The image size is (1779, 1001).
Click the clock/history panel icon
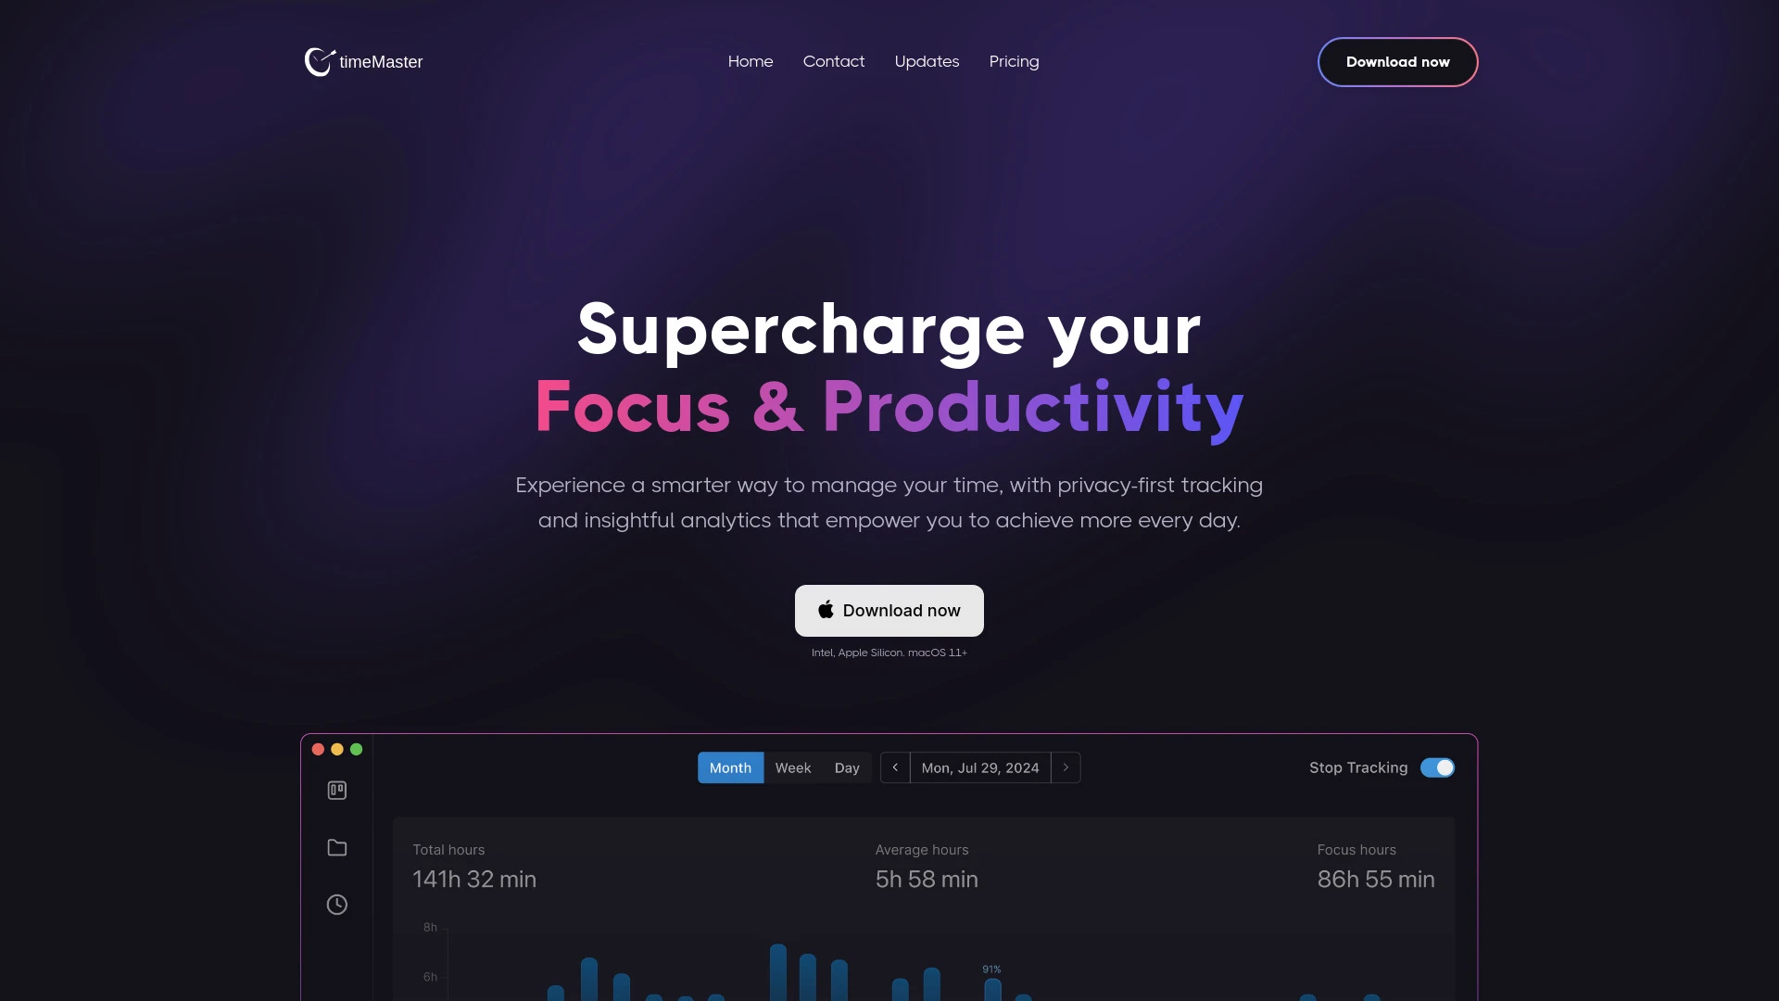coord(337,905)
